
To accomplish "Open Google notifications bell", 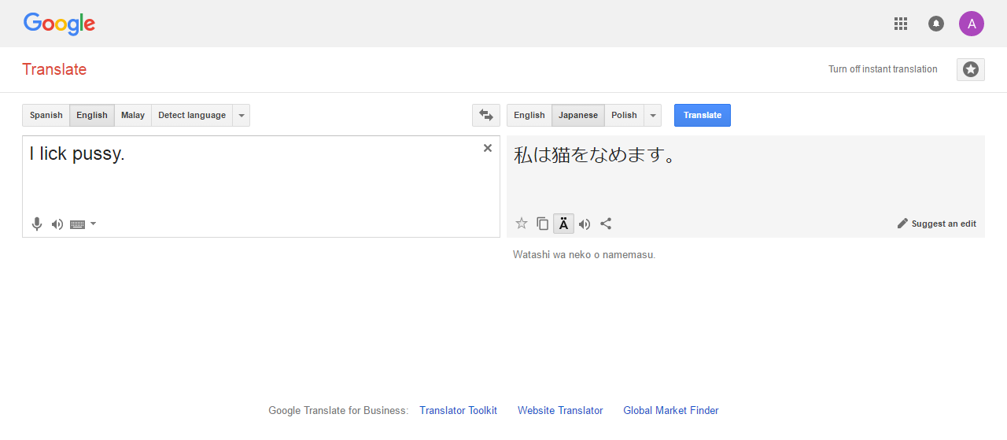I will click(935, 24).
